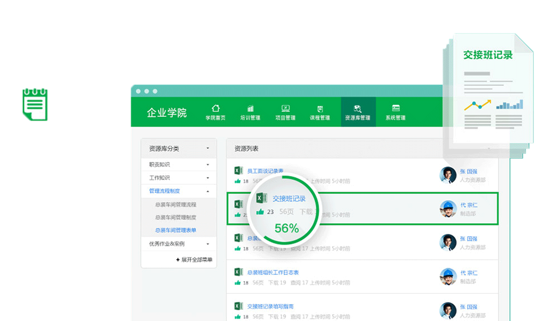
Task: Click the 资源库管理 magnifier icon
Action: tap(357, 109)
